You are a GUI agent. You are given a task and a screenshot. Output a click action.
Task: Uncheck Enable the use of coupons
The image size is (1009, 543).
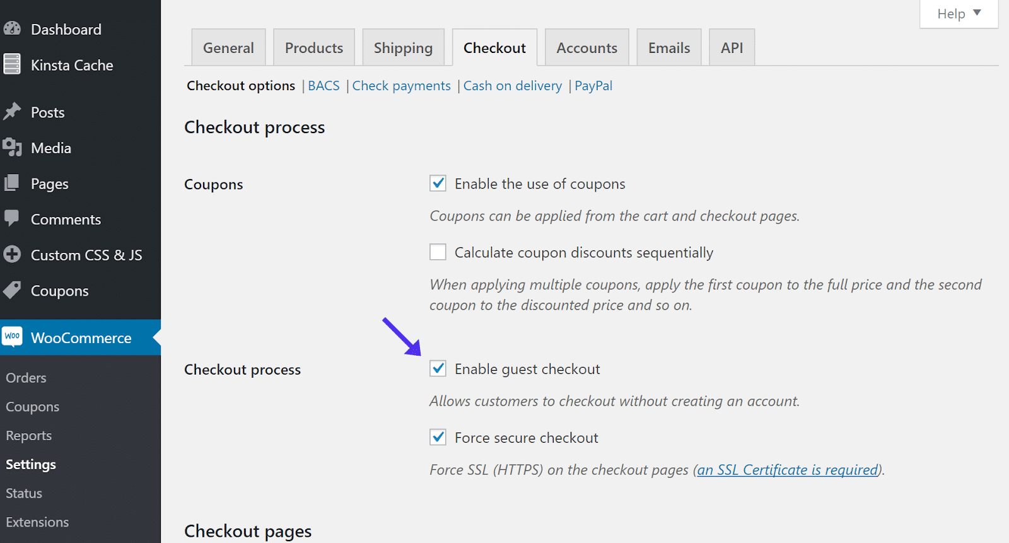click(438, 184)
